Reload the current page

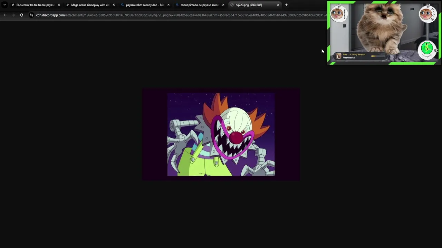[21, 15]
